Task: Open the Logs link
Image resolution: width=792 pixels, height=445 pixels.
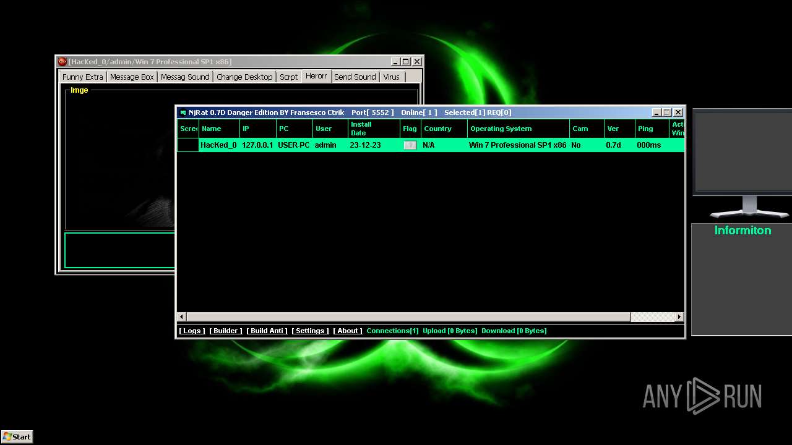Action: click(x=192, y=331)
